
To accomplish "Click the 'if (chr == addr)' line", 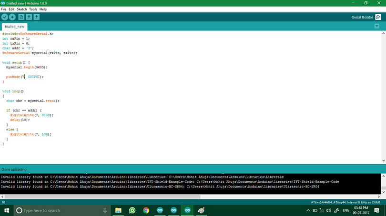I will [x=24, y=110].
